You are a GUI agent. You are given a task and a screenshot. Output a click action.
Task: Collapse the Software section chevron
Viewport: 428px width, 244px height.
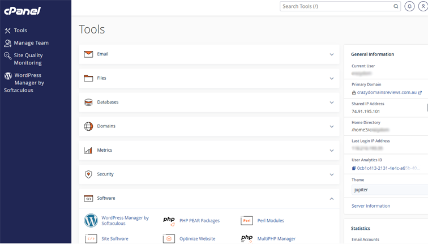tap(332, 198)
